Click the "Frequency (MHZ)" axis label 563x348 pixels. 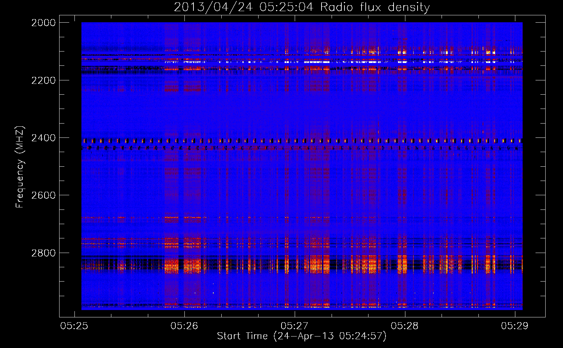(x=20, y=167)
